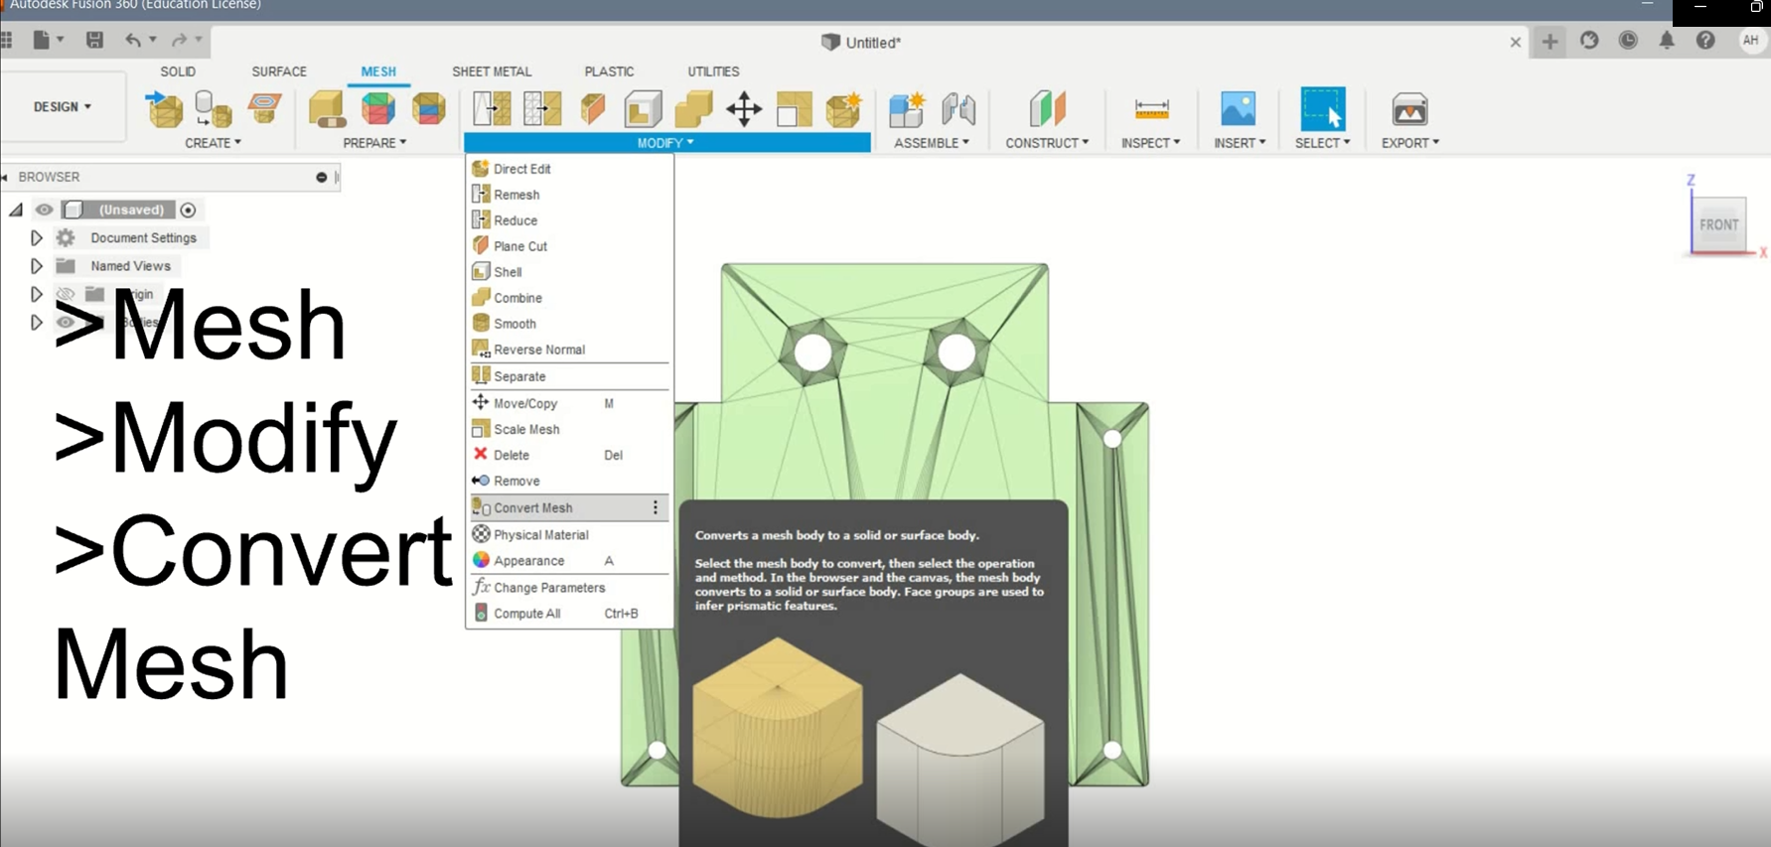Choose Reverse Normal from the Modify menu
This screenshot has width=1771, height=847.
(569, 350)
